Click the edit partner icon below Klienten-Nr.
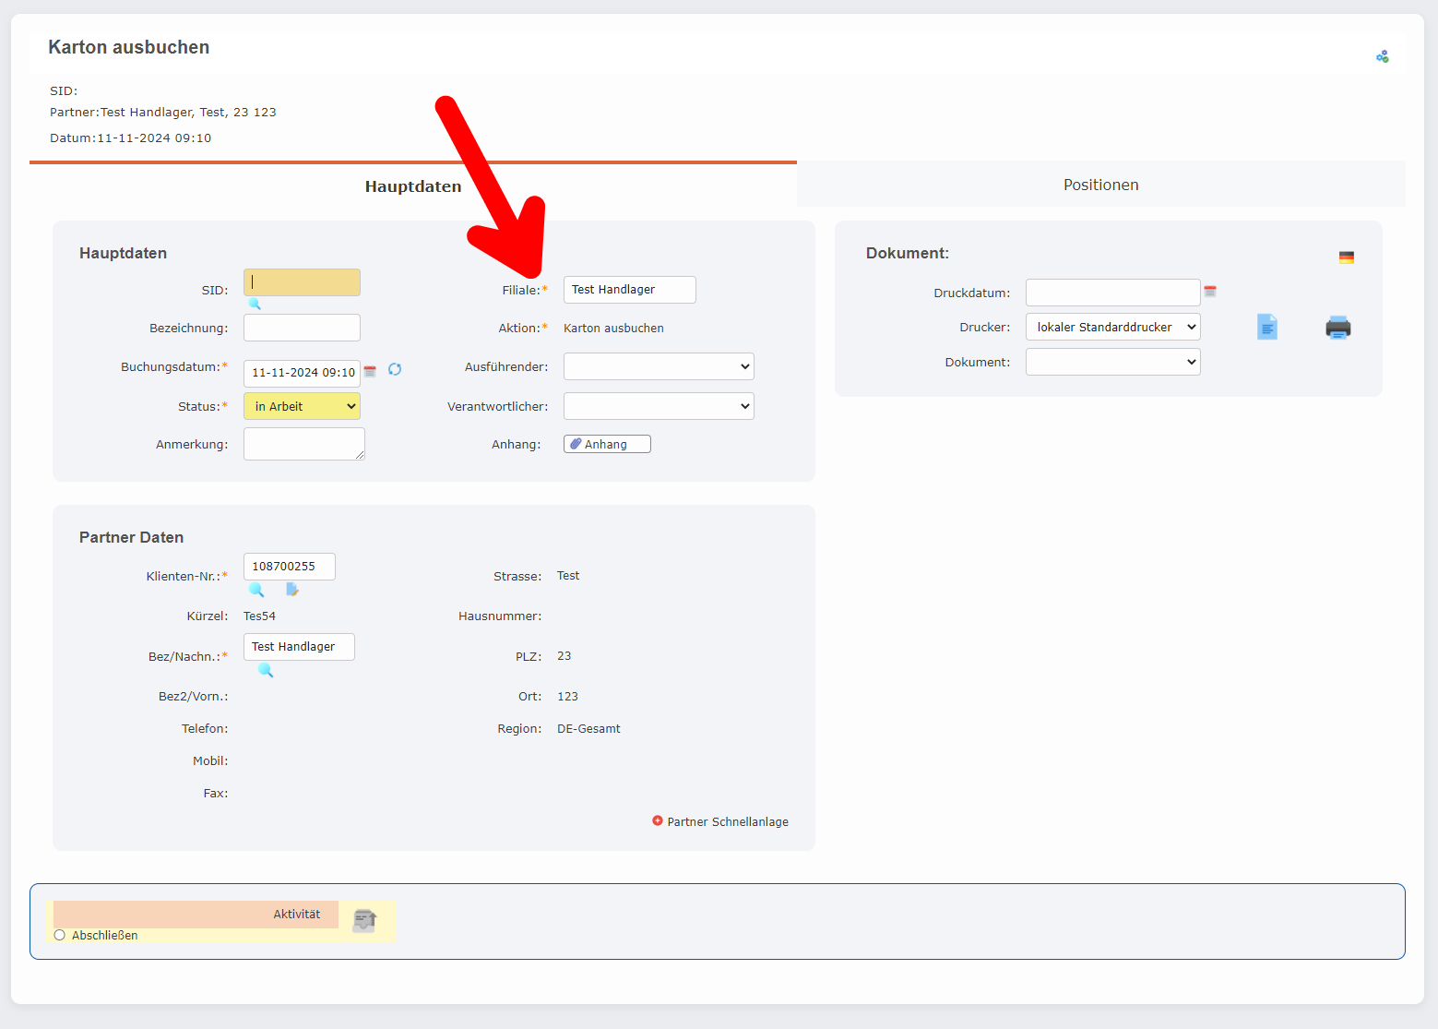 click(292, 590)
